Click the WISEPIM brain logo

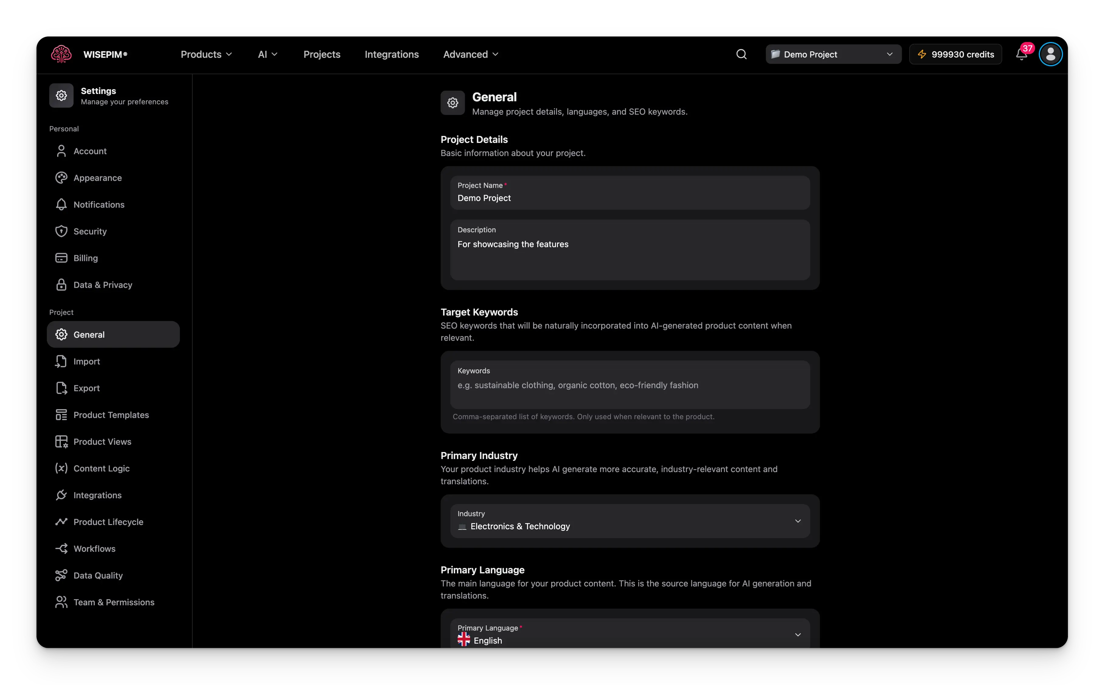61,54
